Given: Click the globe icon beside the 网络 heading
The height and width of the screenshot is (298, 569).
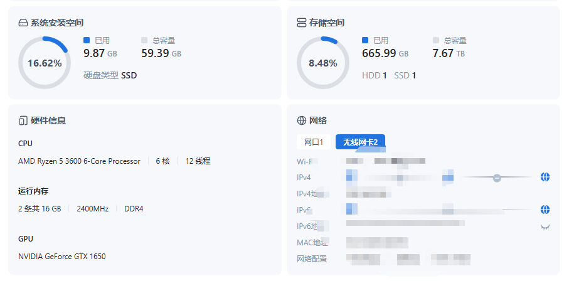Looking at the screenshot, I should (x=302, y=120).
